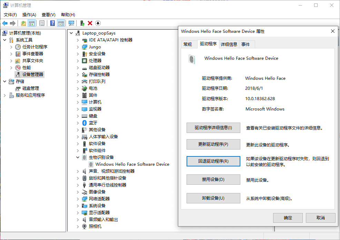Expand the 磁盘驱动器 category
Viewport: 340px width, 240px height.
(x=78, y=68)
